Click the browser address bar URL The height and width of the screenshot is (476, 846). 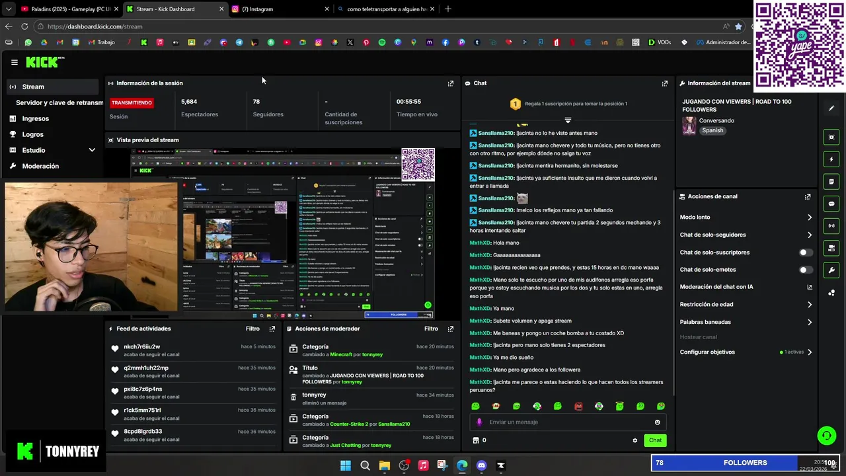pos(95,26)
